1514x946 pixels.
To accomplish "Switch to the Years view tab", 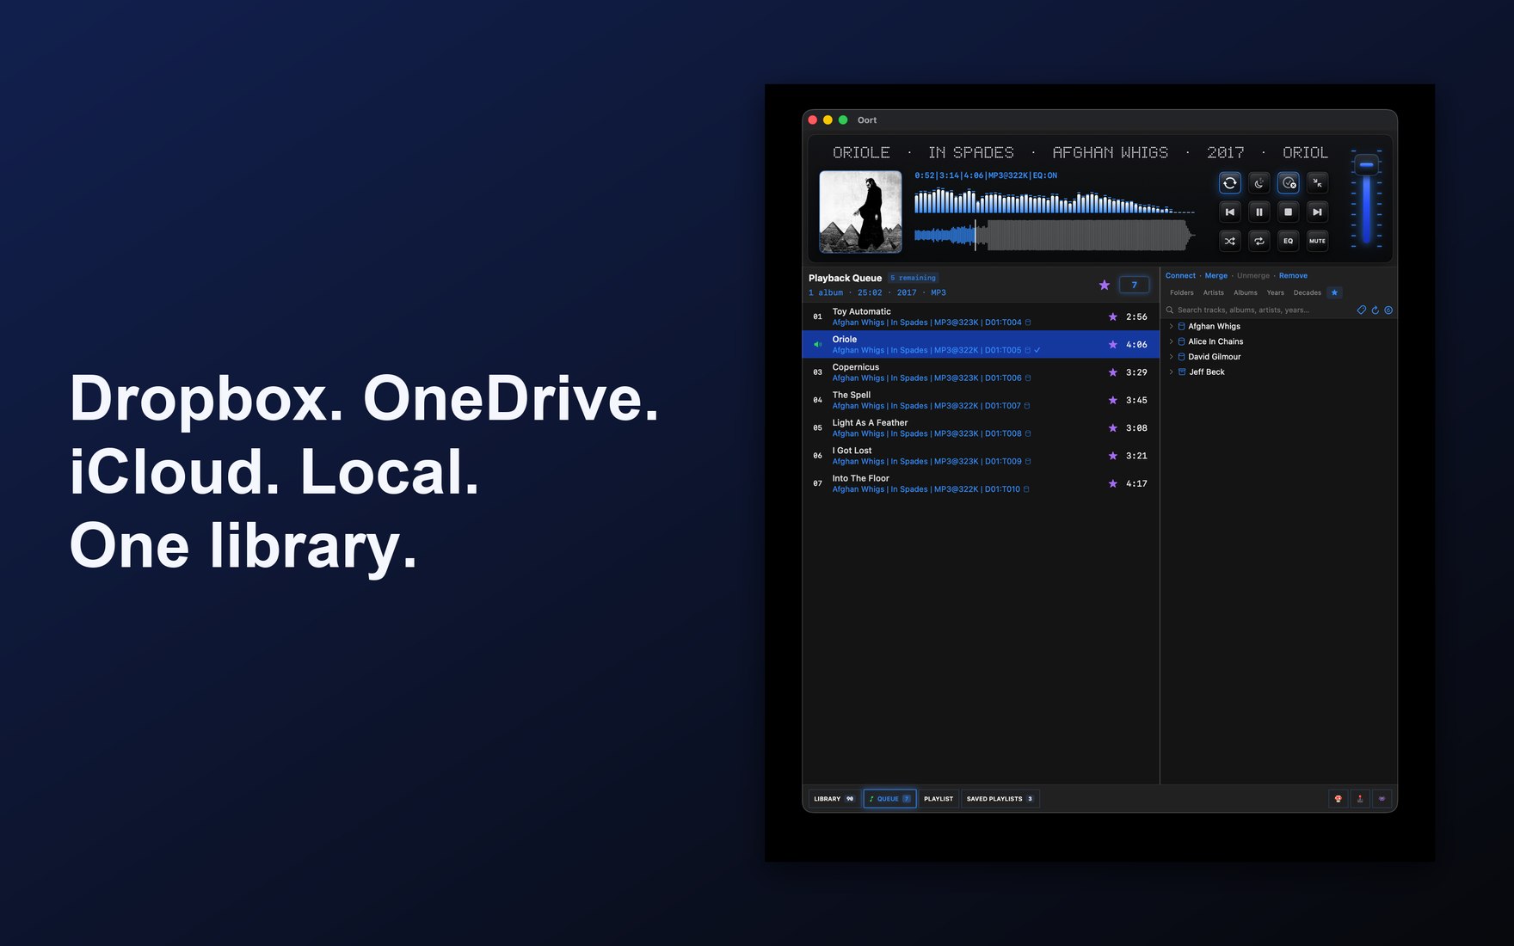I will [x=1276, y=292].
